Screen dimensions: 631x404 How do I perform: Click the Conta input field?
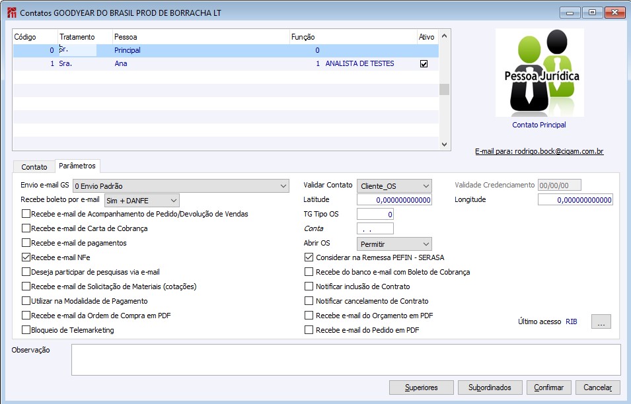(x=375, y=228)
